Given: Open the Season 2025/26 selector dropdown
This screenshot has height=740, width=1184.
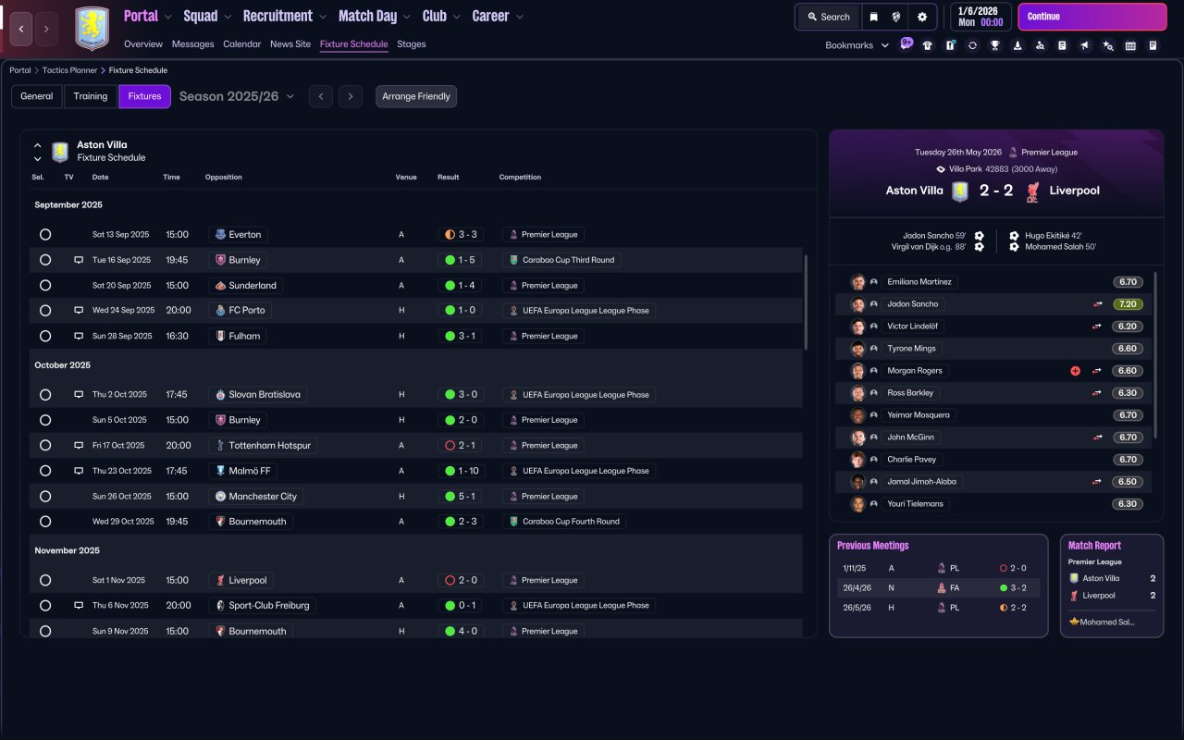Looking at the screenshot, I should pyautogui.click(x=237, y=96).
